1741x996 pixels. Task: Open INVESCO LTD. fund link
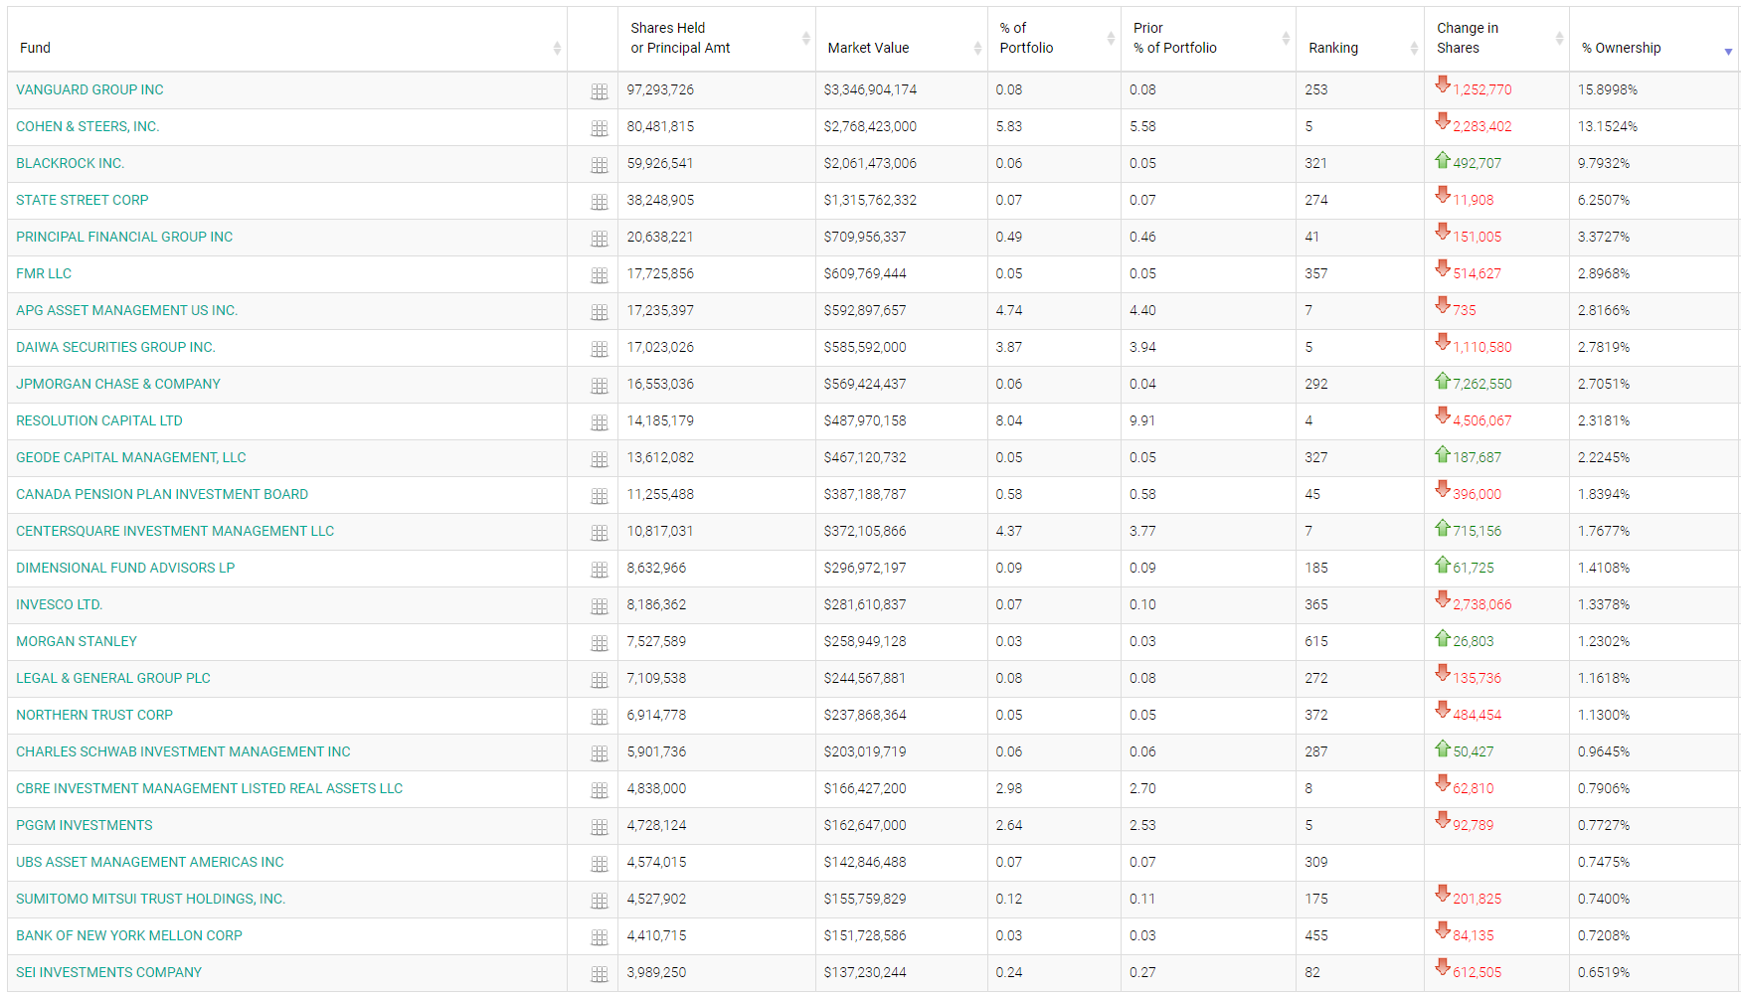tap(60, 604)
